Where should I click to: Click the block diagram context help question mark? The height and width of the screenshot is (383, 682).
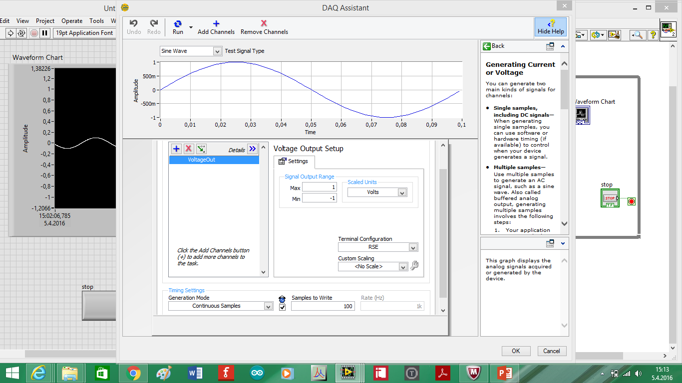point(653,35)
